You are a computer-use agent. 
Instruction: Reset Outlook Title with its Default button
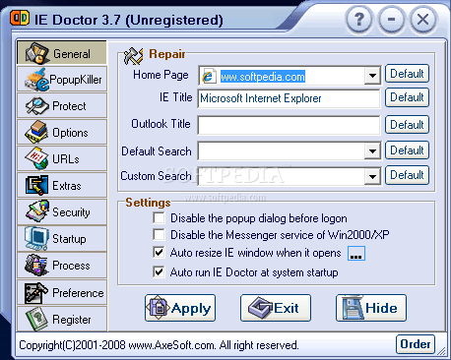407,124
